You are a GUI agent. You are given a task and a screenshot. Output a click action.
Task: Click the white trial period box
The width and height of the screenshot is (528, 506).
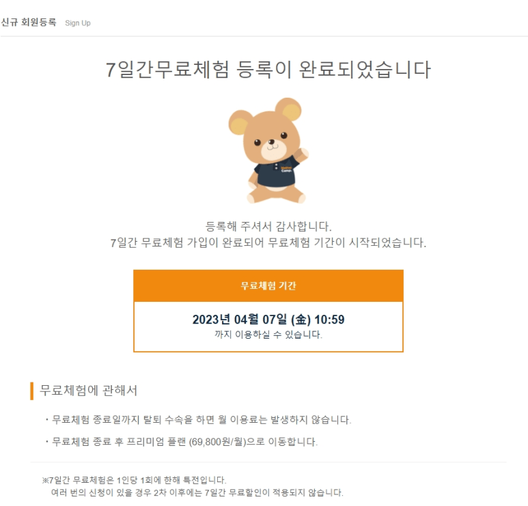pyautogui.click(x=268, y=326)
